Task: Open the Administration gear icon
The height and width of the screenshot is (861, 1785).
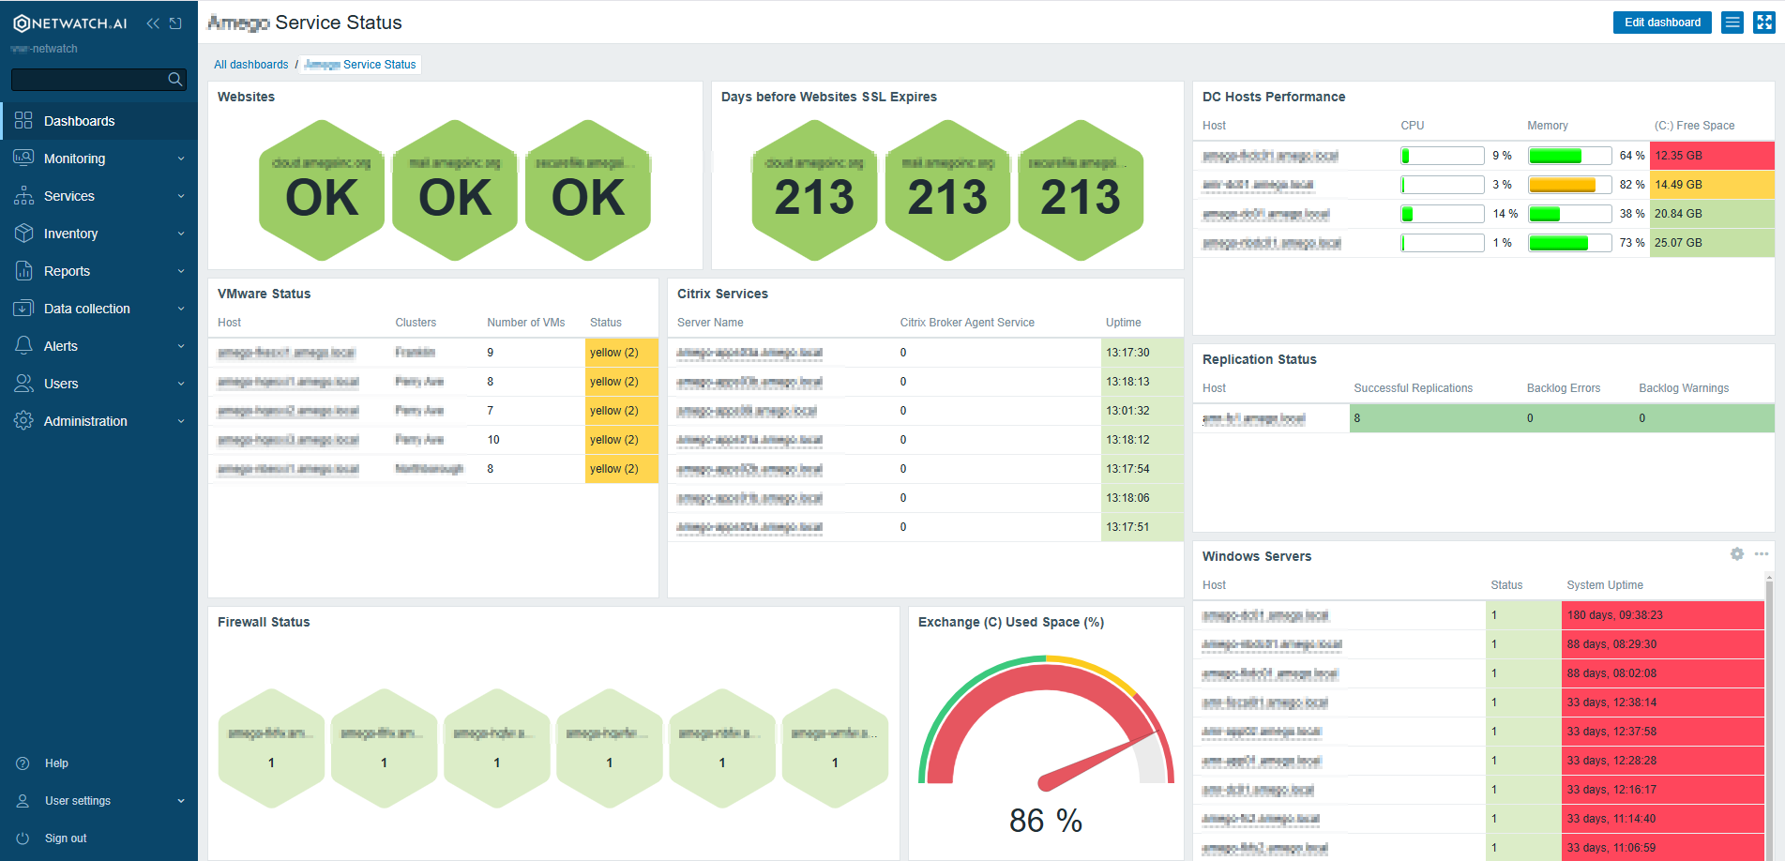Action: (23, 420)
